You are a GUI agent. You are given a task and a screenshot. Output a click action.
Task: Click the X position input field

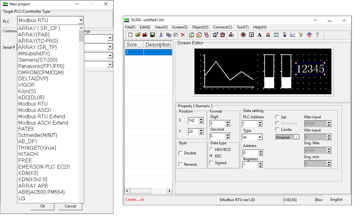pos(193,120)
